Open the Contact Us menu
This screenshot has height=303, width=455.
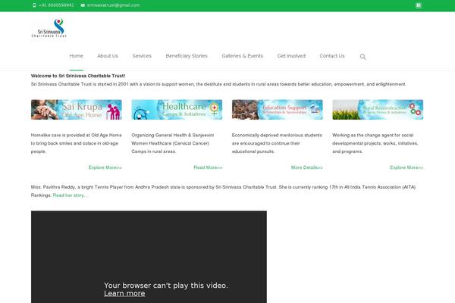pyautogui.click(x=332, y=55)
